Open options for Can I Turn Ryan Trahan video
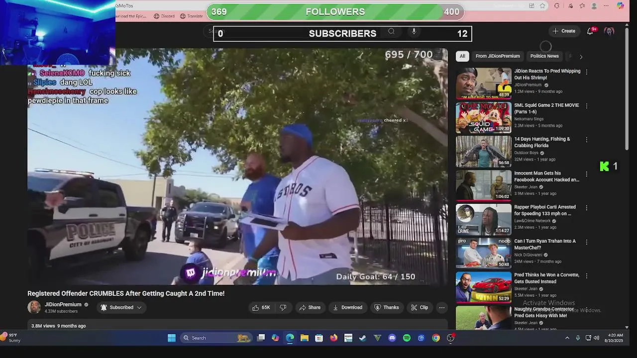The height and width of the screenshot is (358, 637). click(x=587, y=242)
